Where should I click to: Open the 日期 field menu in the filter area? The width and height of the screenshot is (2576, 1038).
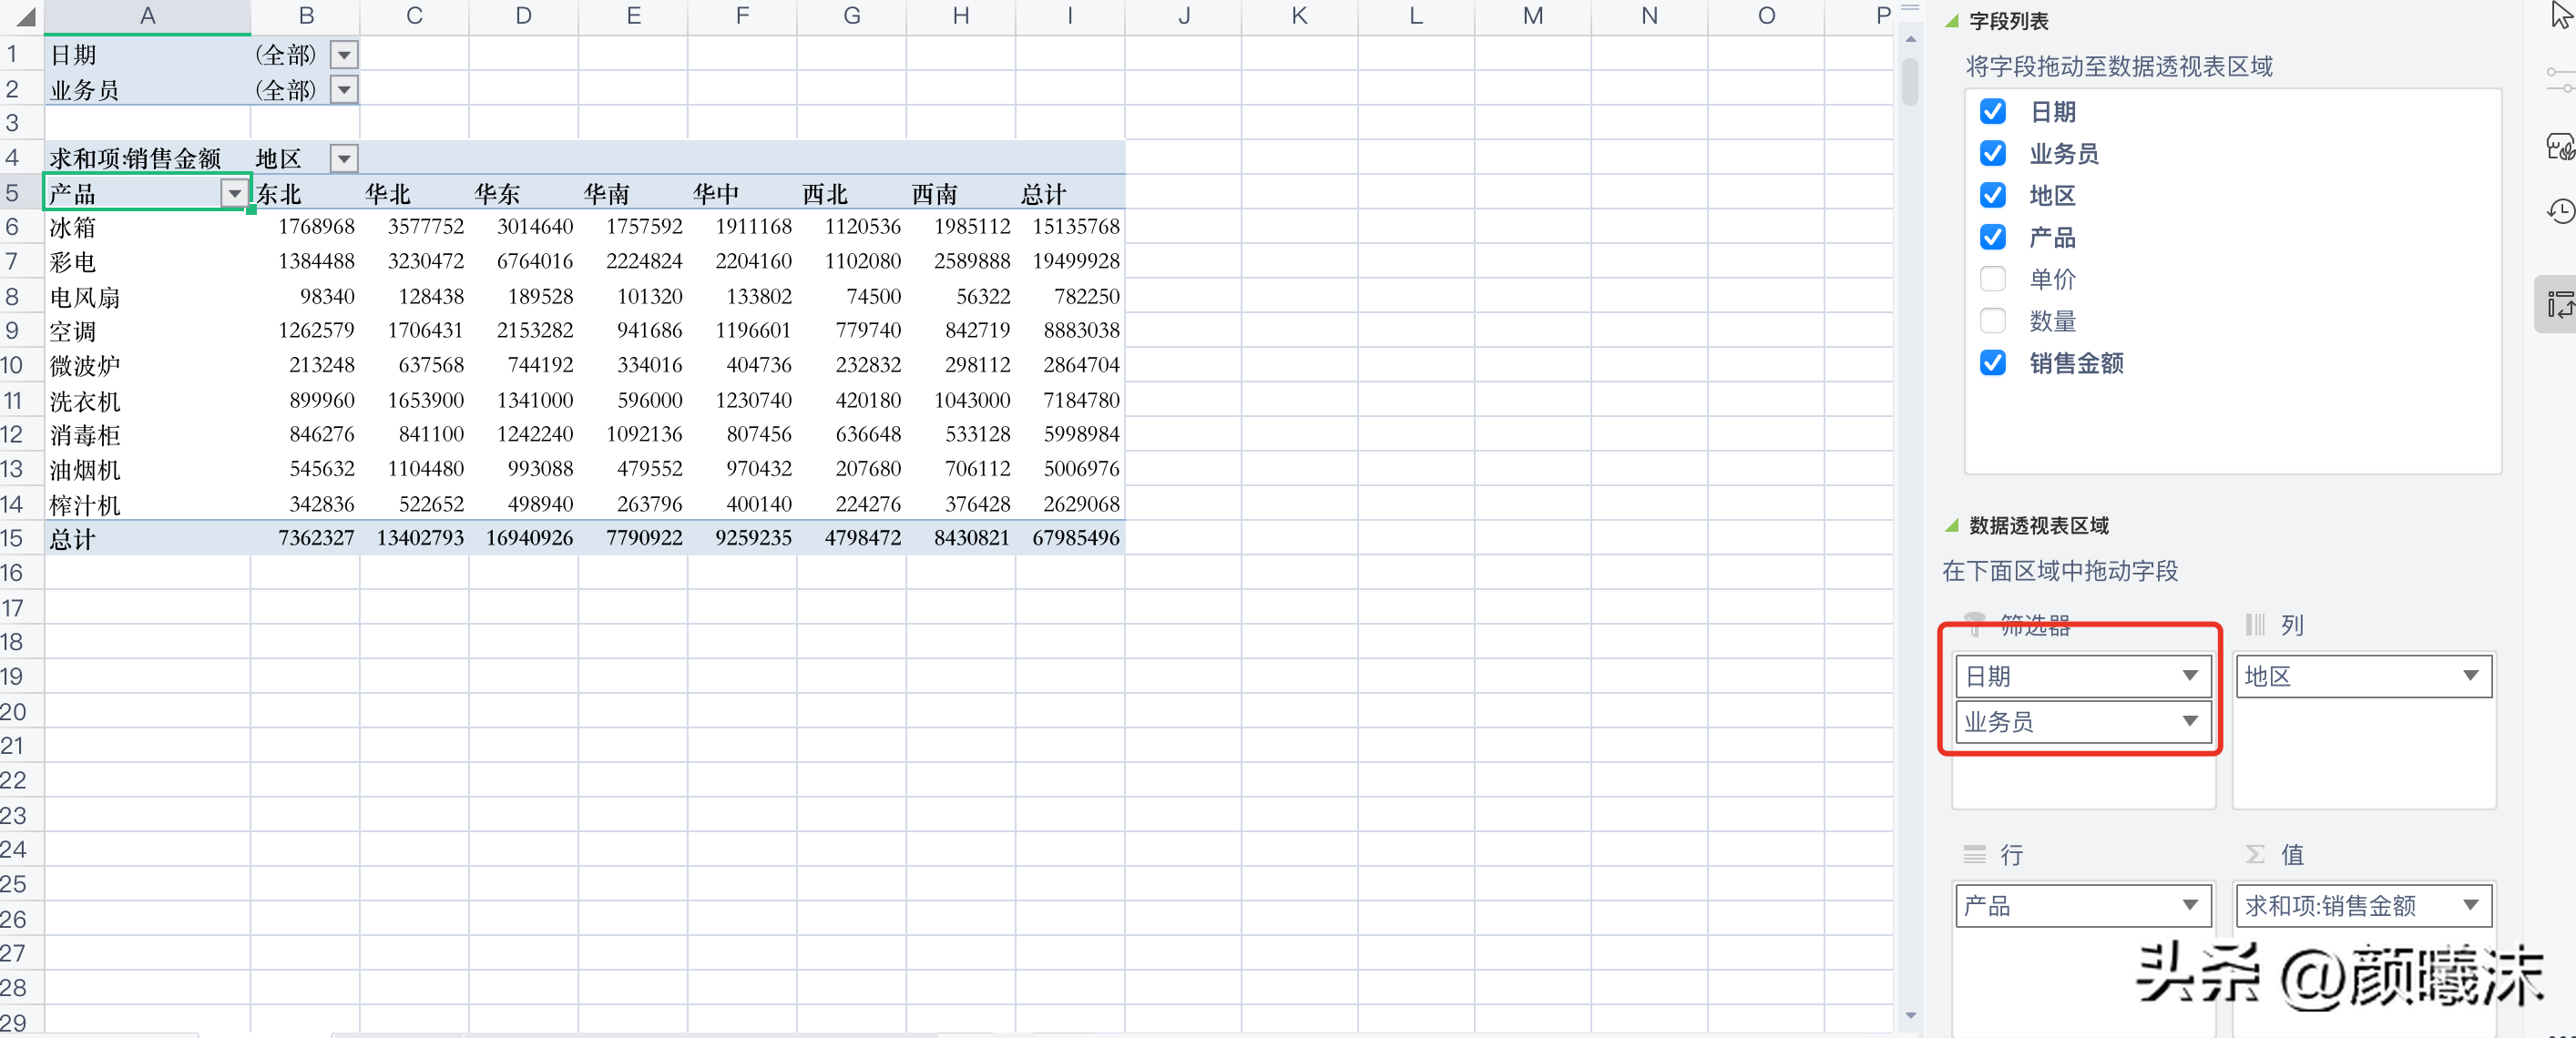[2190, 676]
